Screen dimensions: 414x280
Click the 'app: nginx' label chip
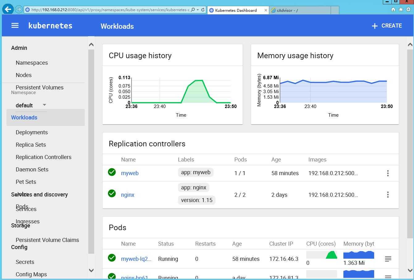click(194, 187)
